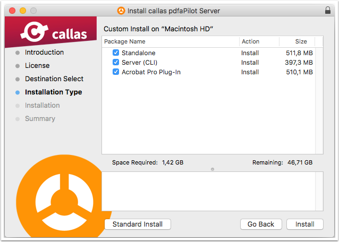Viewport: 339px width, 242px height.
Task: Click the Size column header
Action: [x=301, y=41]
